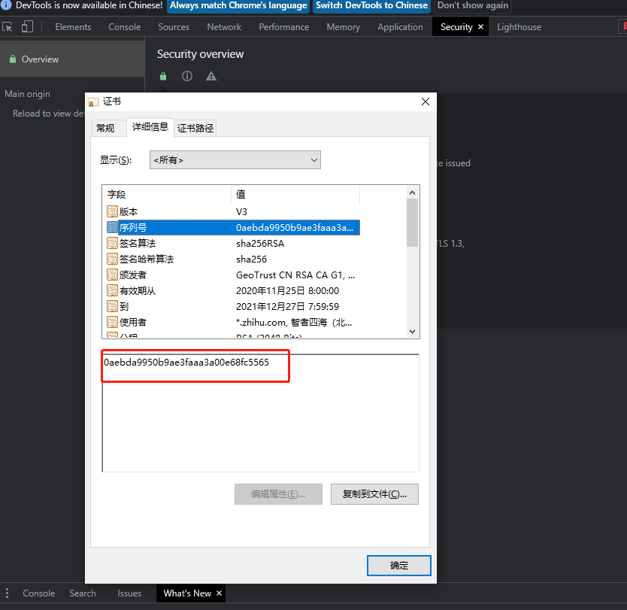627x610 pixels.
Task: Open the bottom drawer three-dot menu
Action: (8, 593)
